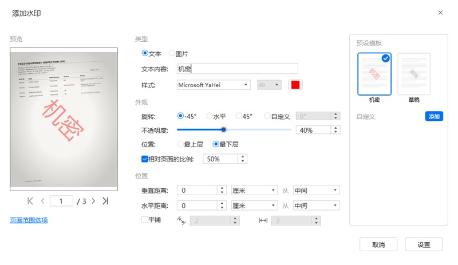The height and width of the screenshot is (265, 458).
Task: Click the 垂直距离 value field
Action: click(197, 191)
